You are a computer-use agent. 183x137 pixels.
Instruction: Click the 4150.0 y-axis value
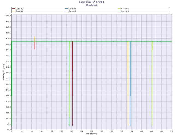pyautogui.click(x=8, y=38)
